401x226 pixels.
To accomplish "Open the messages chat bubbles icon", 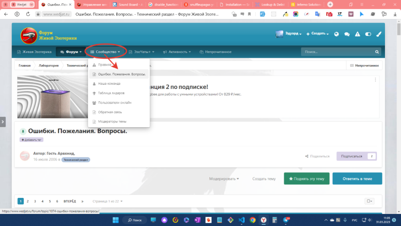I will tap(347, 34).
